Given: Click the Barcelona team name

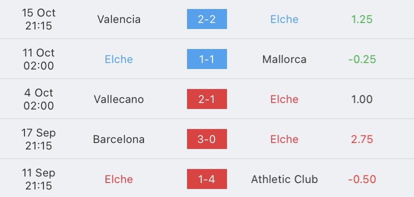Looking at the screenshot, I should tap(119, 139).
